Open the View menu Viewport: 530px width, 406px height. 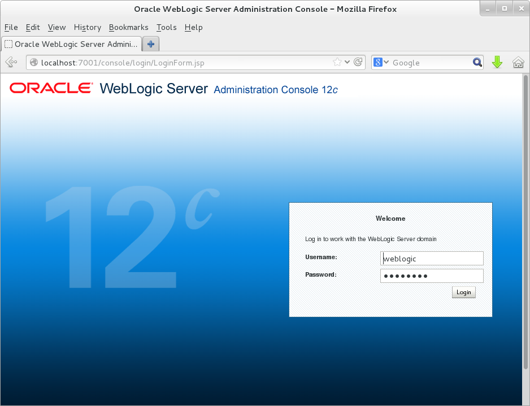click(x=57, y=27)
